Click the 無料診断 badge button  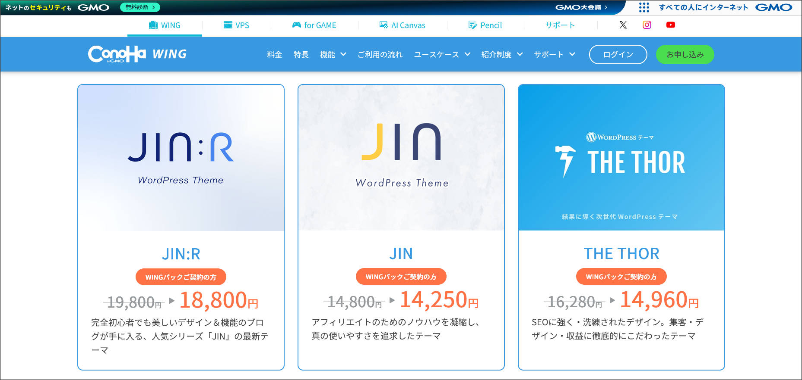pos(140,7)
